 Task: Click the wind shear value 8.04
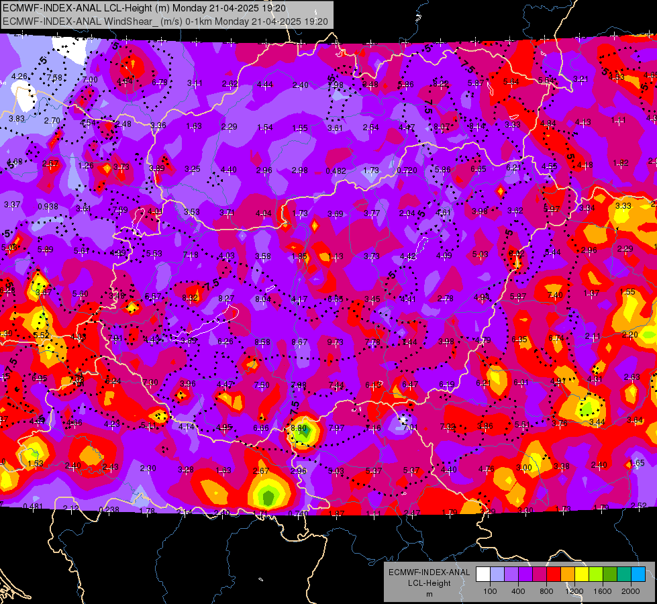[263, 299]
